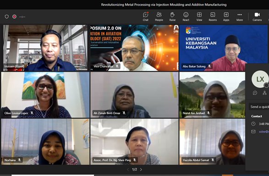
Task: Click the chat icon in contact card
Action: tap(255, 93)
